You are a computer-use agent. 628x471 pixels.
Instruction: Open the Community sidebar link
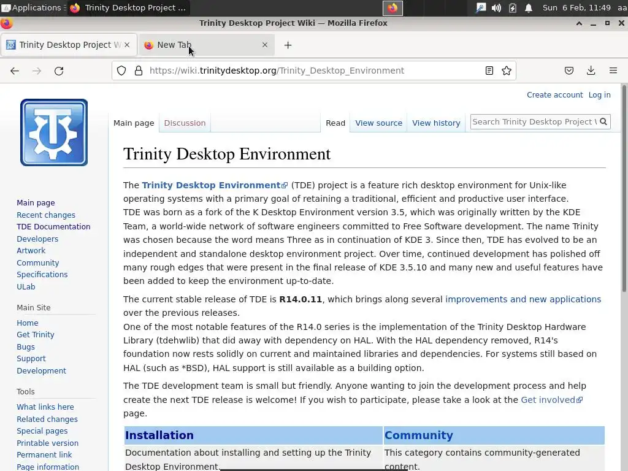pos(37,262)
